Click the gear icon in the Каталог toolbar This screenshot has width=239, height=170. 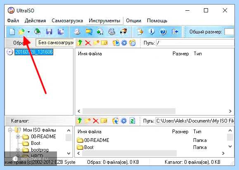pos(123,121)
